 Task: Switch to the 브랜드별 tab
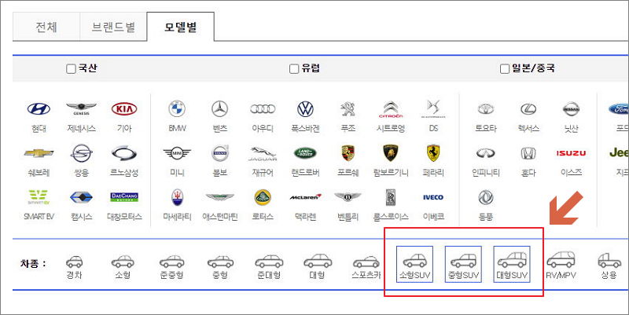point(113,27)
